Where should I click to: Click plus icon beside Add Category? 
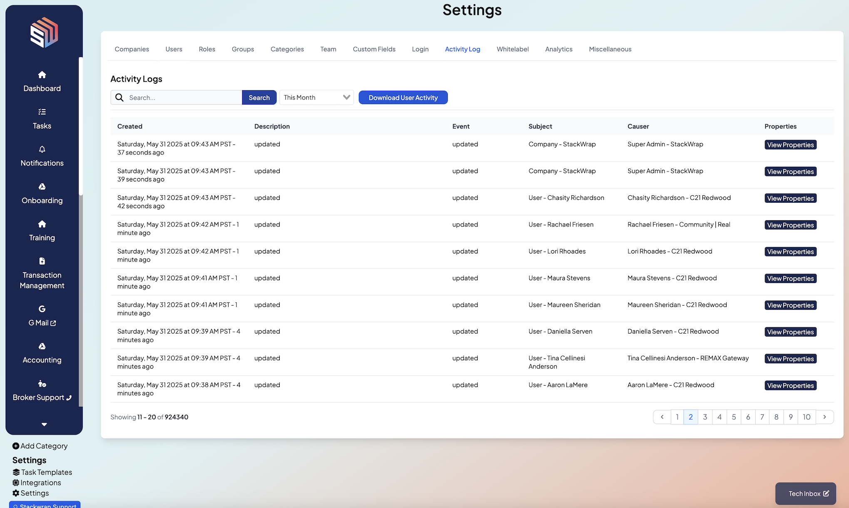coord(16,446)
